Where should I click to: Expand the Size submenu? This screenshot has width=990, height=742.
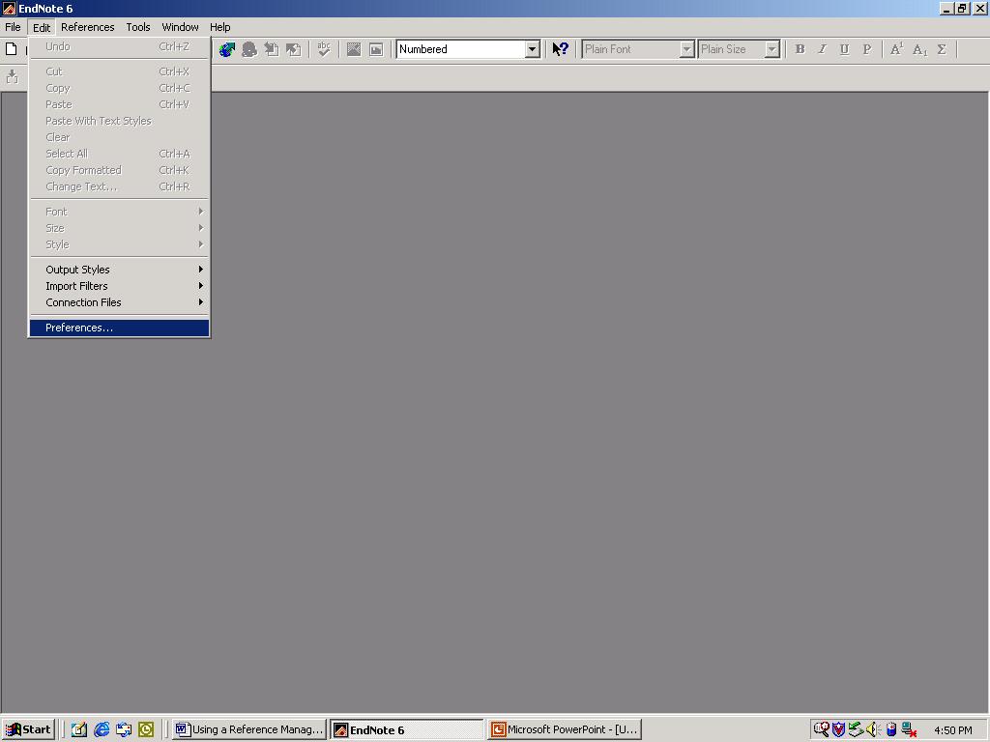click(119, 228)
